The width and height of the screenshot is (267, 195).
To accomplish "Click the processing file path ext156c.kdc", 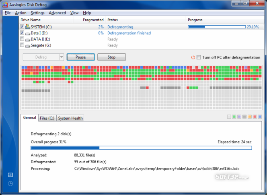I will [157, 169].
